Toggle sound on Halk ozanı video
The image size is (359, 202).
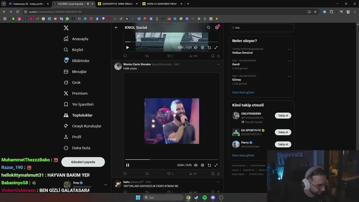click(196, 165)
